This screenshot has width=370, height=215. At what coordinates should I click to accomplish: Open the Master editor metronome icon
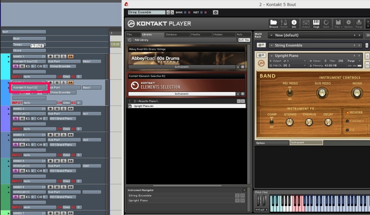(x=284, y=23)
